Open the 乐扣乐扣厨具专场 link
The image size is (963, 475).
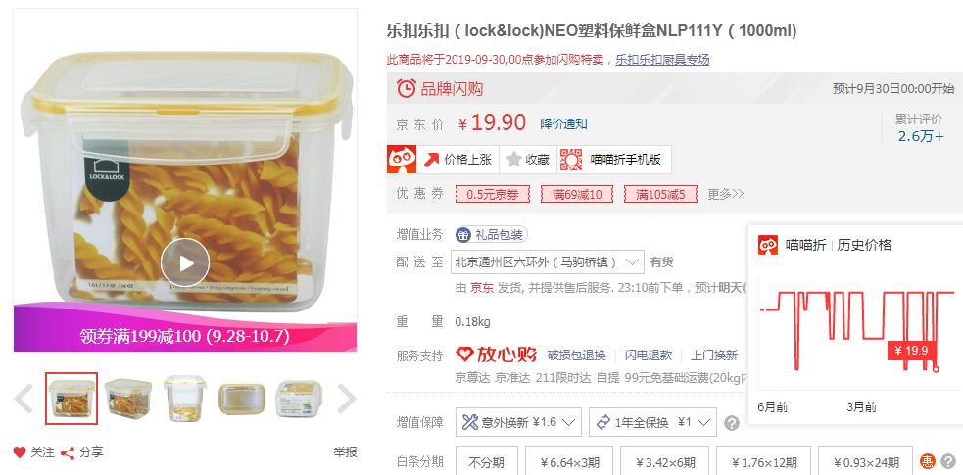click(x=662, y=60)
